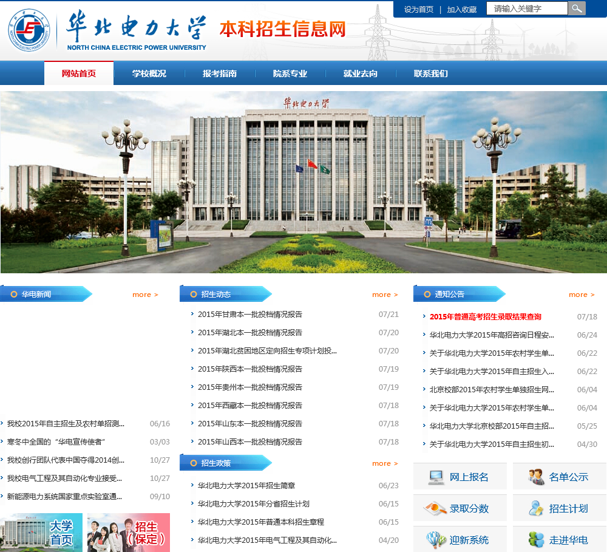Viewport: 607px width, 552px height.
Task: Click the university emblem logo
Action: [x=29, y=30]
